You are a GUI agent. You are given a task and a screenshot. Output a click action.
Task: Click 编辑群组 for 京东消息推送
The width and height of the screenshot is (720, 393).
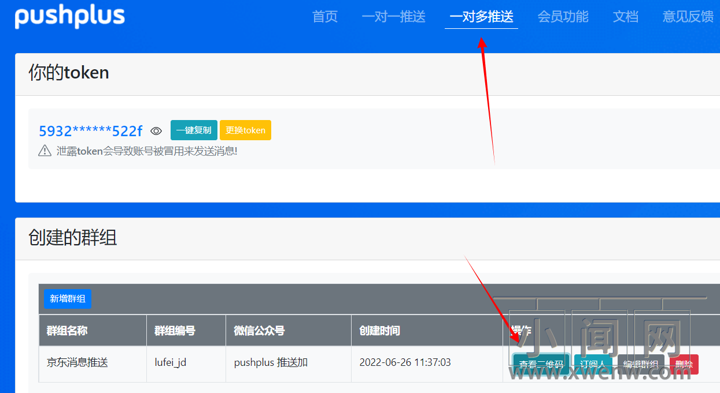pyautogui.click(x=641, y=364)
